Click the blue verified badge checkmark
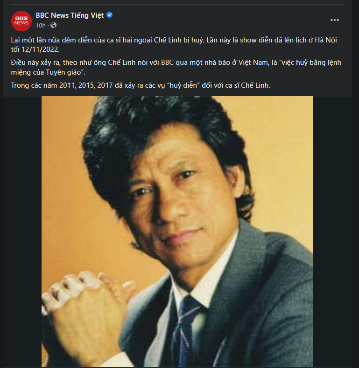Image resolution: width=359 pixels, height=368 pixels. pos(110,15)
